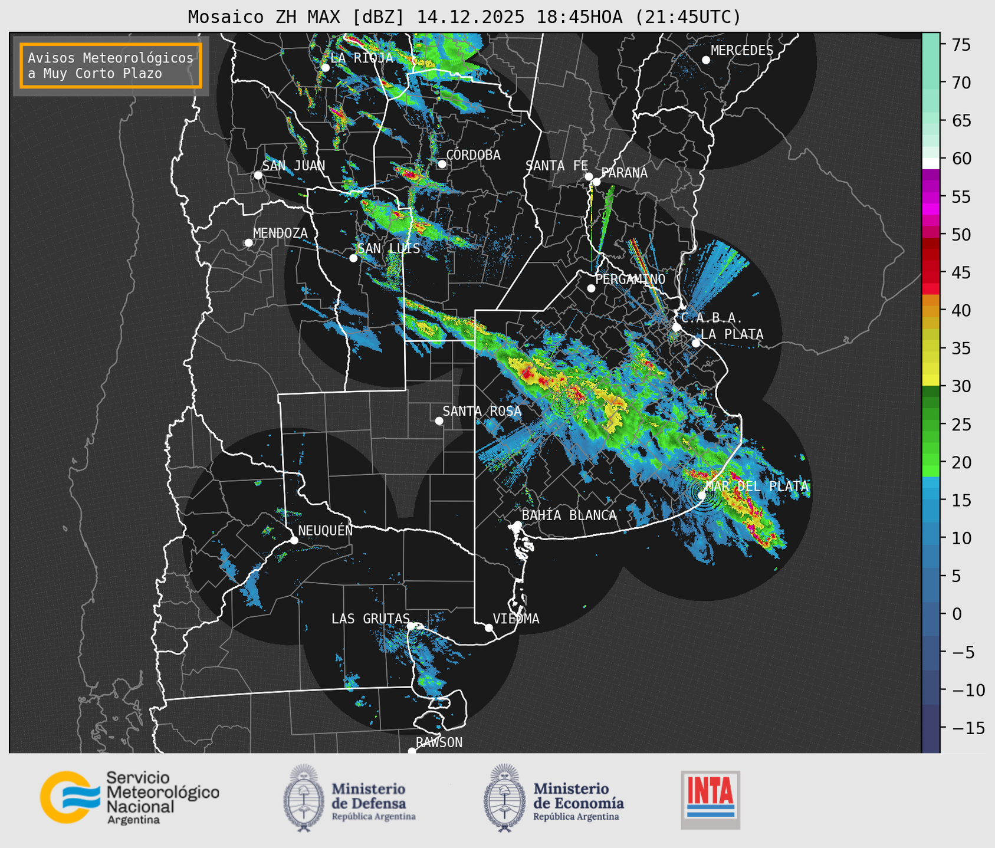Click the 40 dBZ orange color band
The image size is (995, 848).
(931, 311)
